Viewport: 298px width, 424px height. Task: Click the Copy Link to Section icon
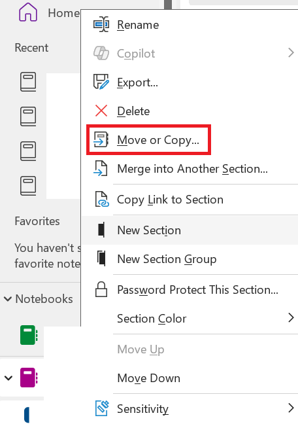[x=101, y=200]
